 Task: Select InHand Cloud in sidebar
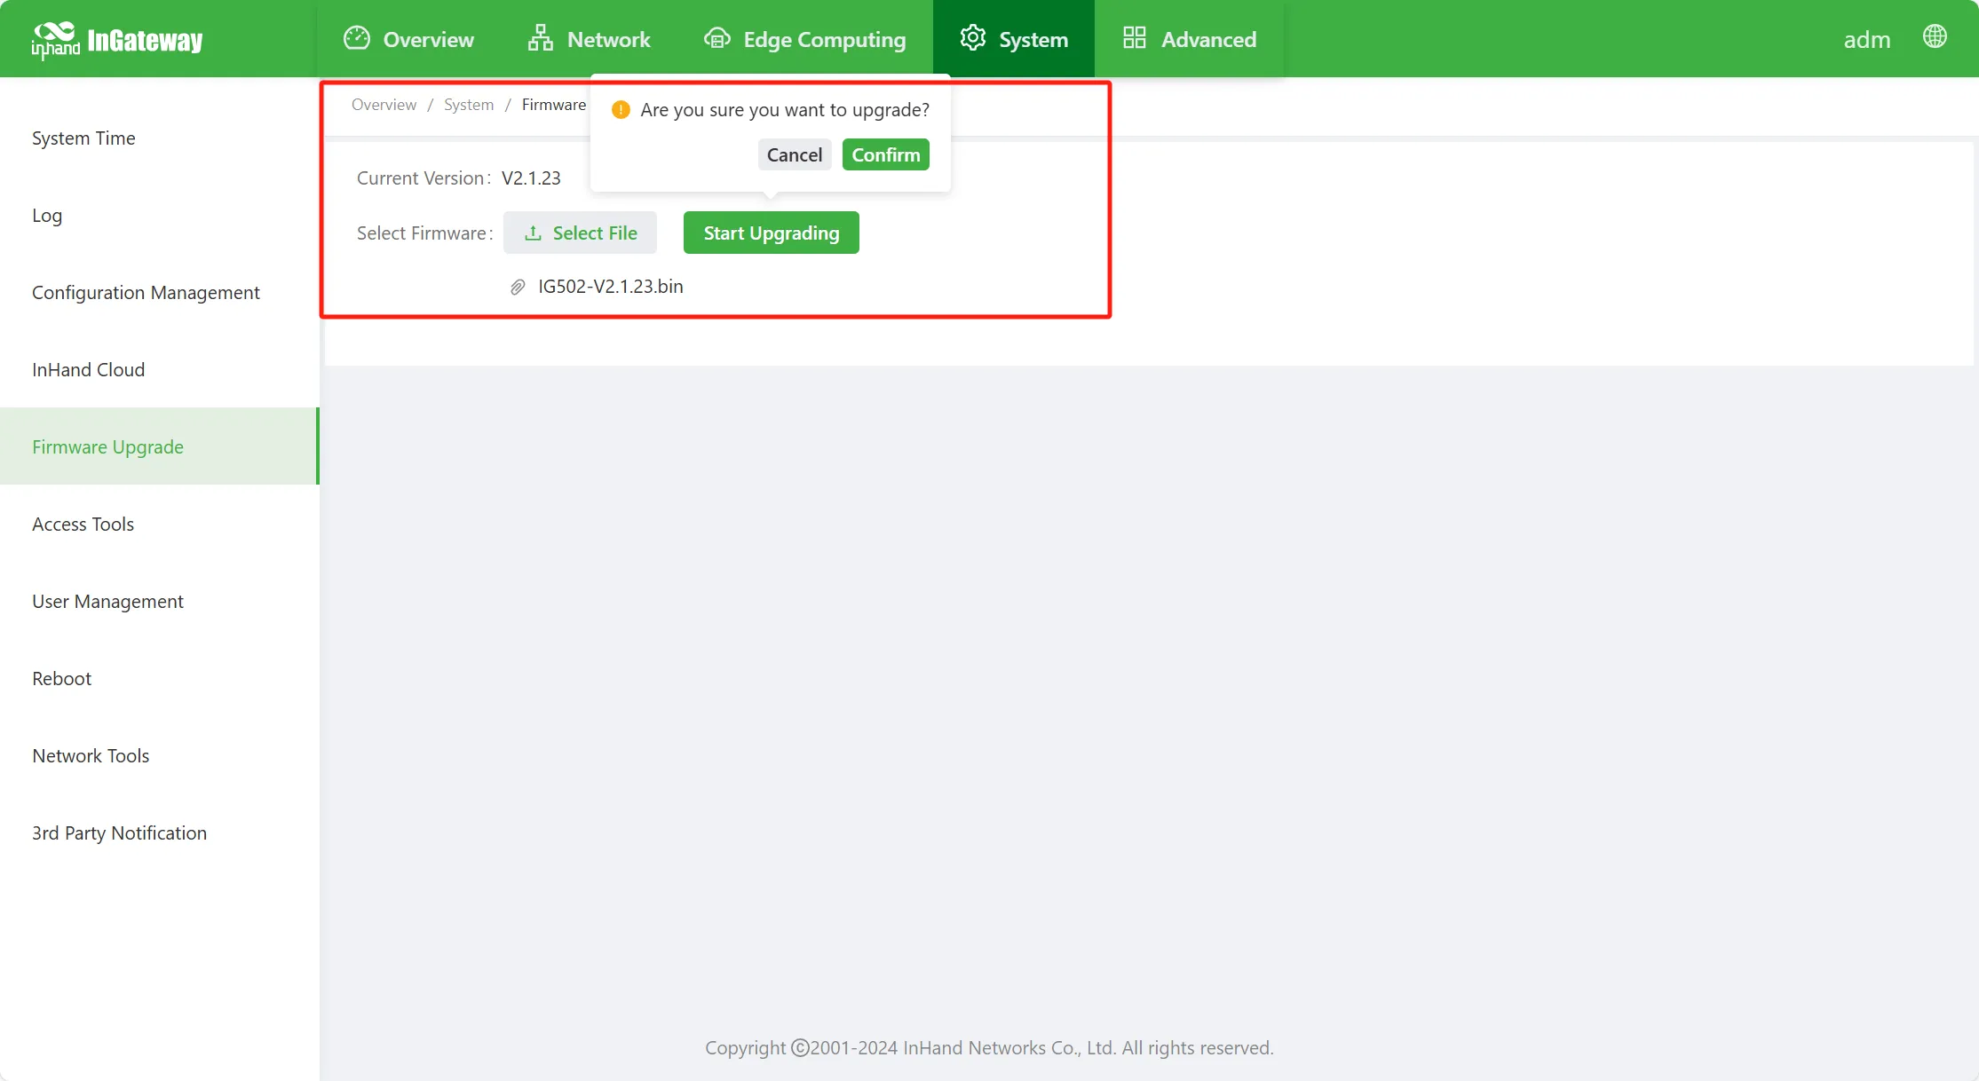coord(160,370)
